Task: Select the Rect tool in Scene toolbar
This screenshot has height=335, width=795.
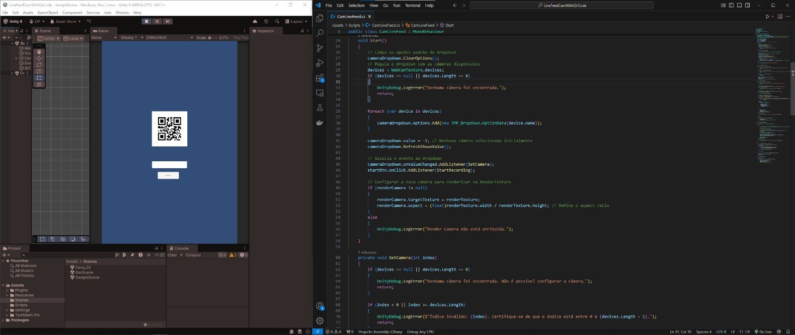Action: pos(39,78)
